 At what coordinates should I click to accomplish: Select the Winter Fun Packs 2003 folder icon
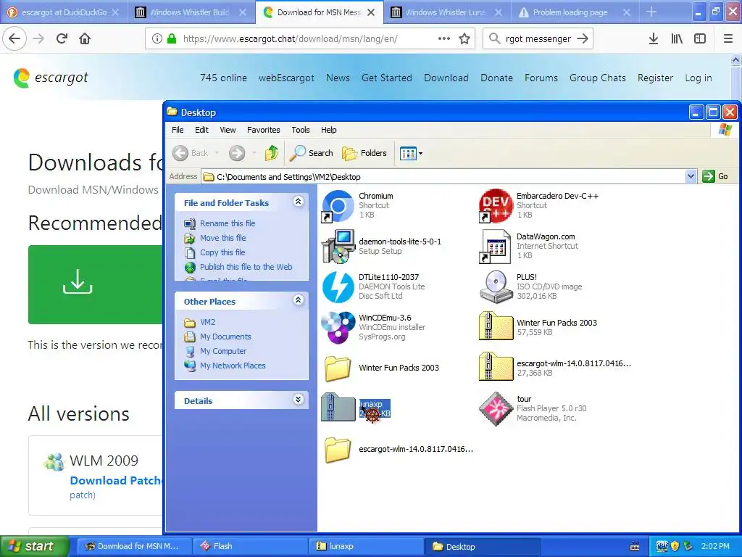click(338, 368)
